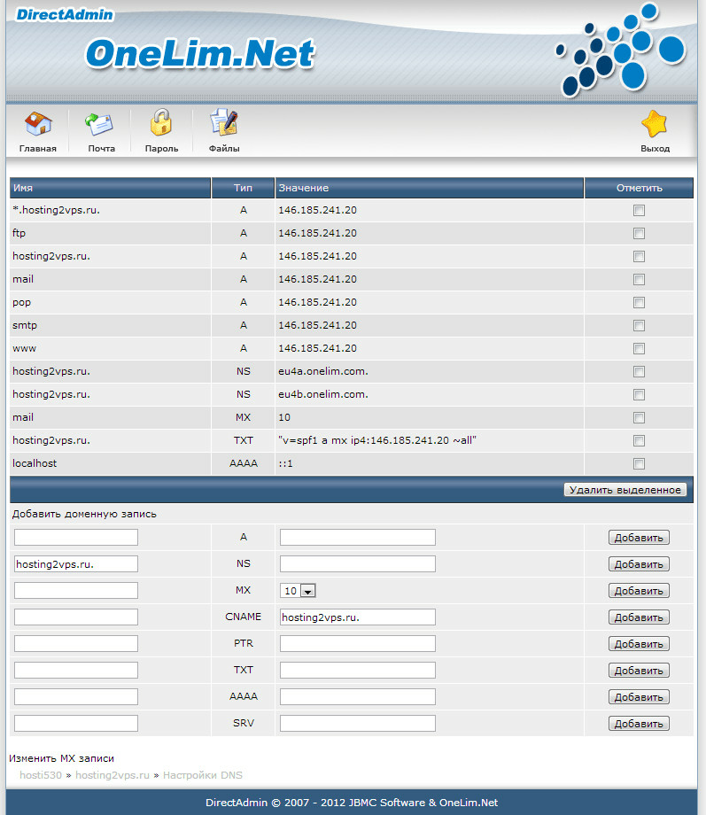The width and height of the screenshot is (706, 815).
Task: Click Добавить for the TXT record
Action: pyautogui.click(x=639, y=671)
